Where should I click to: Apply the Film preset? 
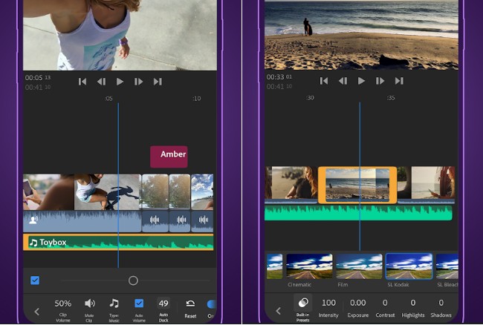359,266
